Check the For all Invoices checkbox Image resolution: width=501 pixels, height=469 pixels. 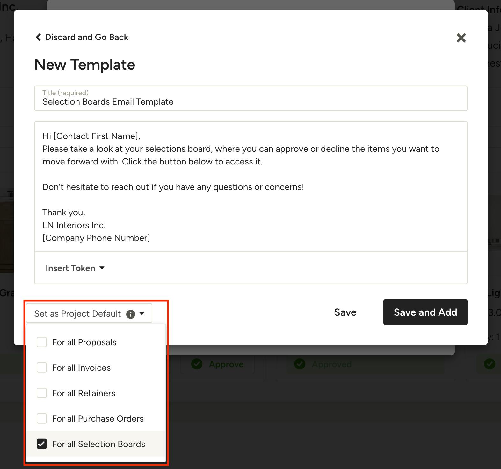pyautogui.click(x=42, y=367)
